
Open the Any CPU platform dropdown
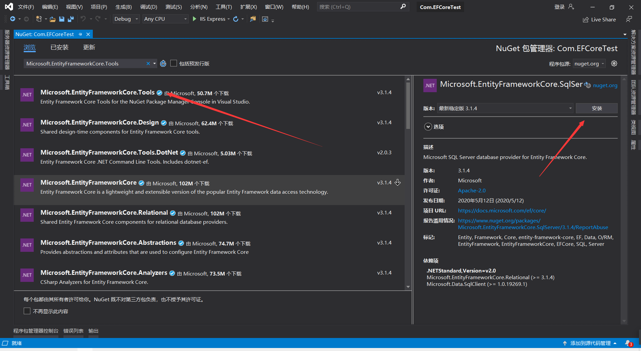pyautogui.click(x=165, y=19)
